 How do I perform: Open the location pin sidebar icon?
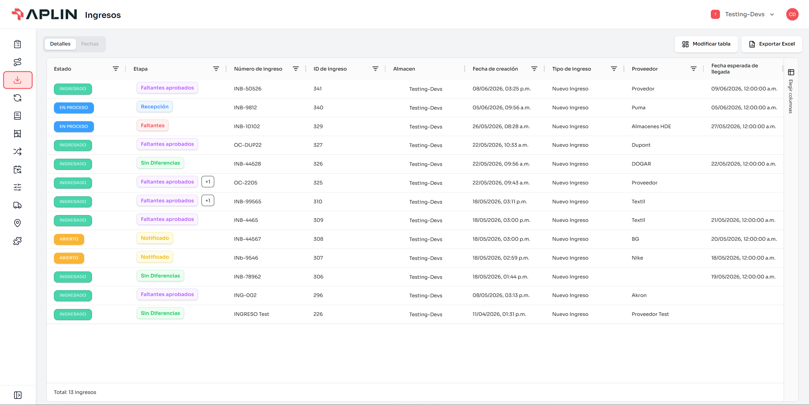18,223
